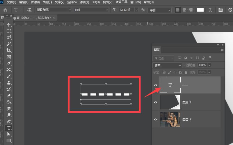Filter layers by smart object icon

pyautogui.click(x=204, y=58)
